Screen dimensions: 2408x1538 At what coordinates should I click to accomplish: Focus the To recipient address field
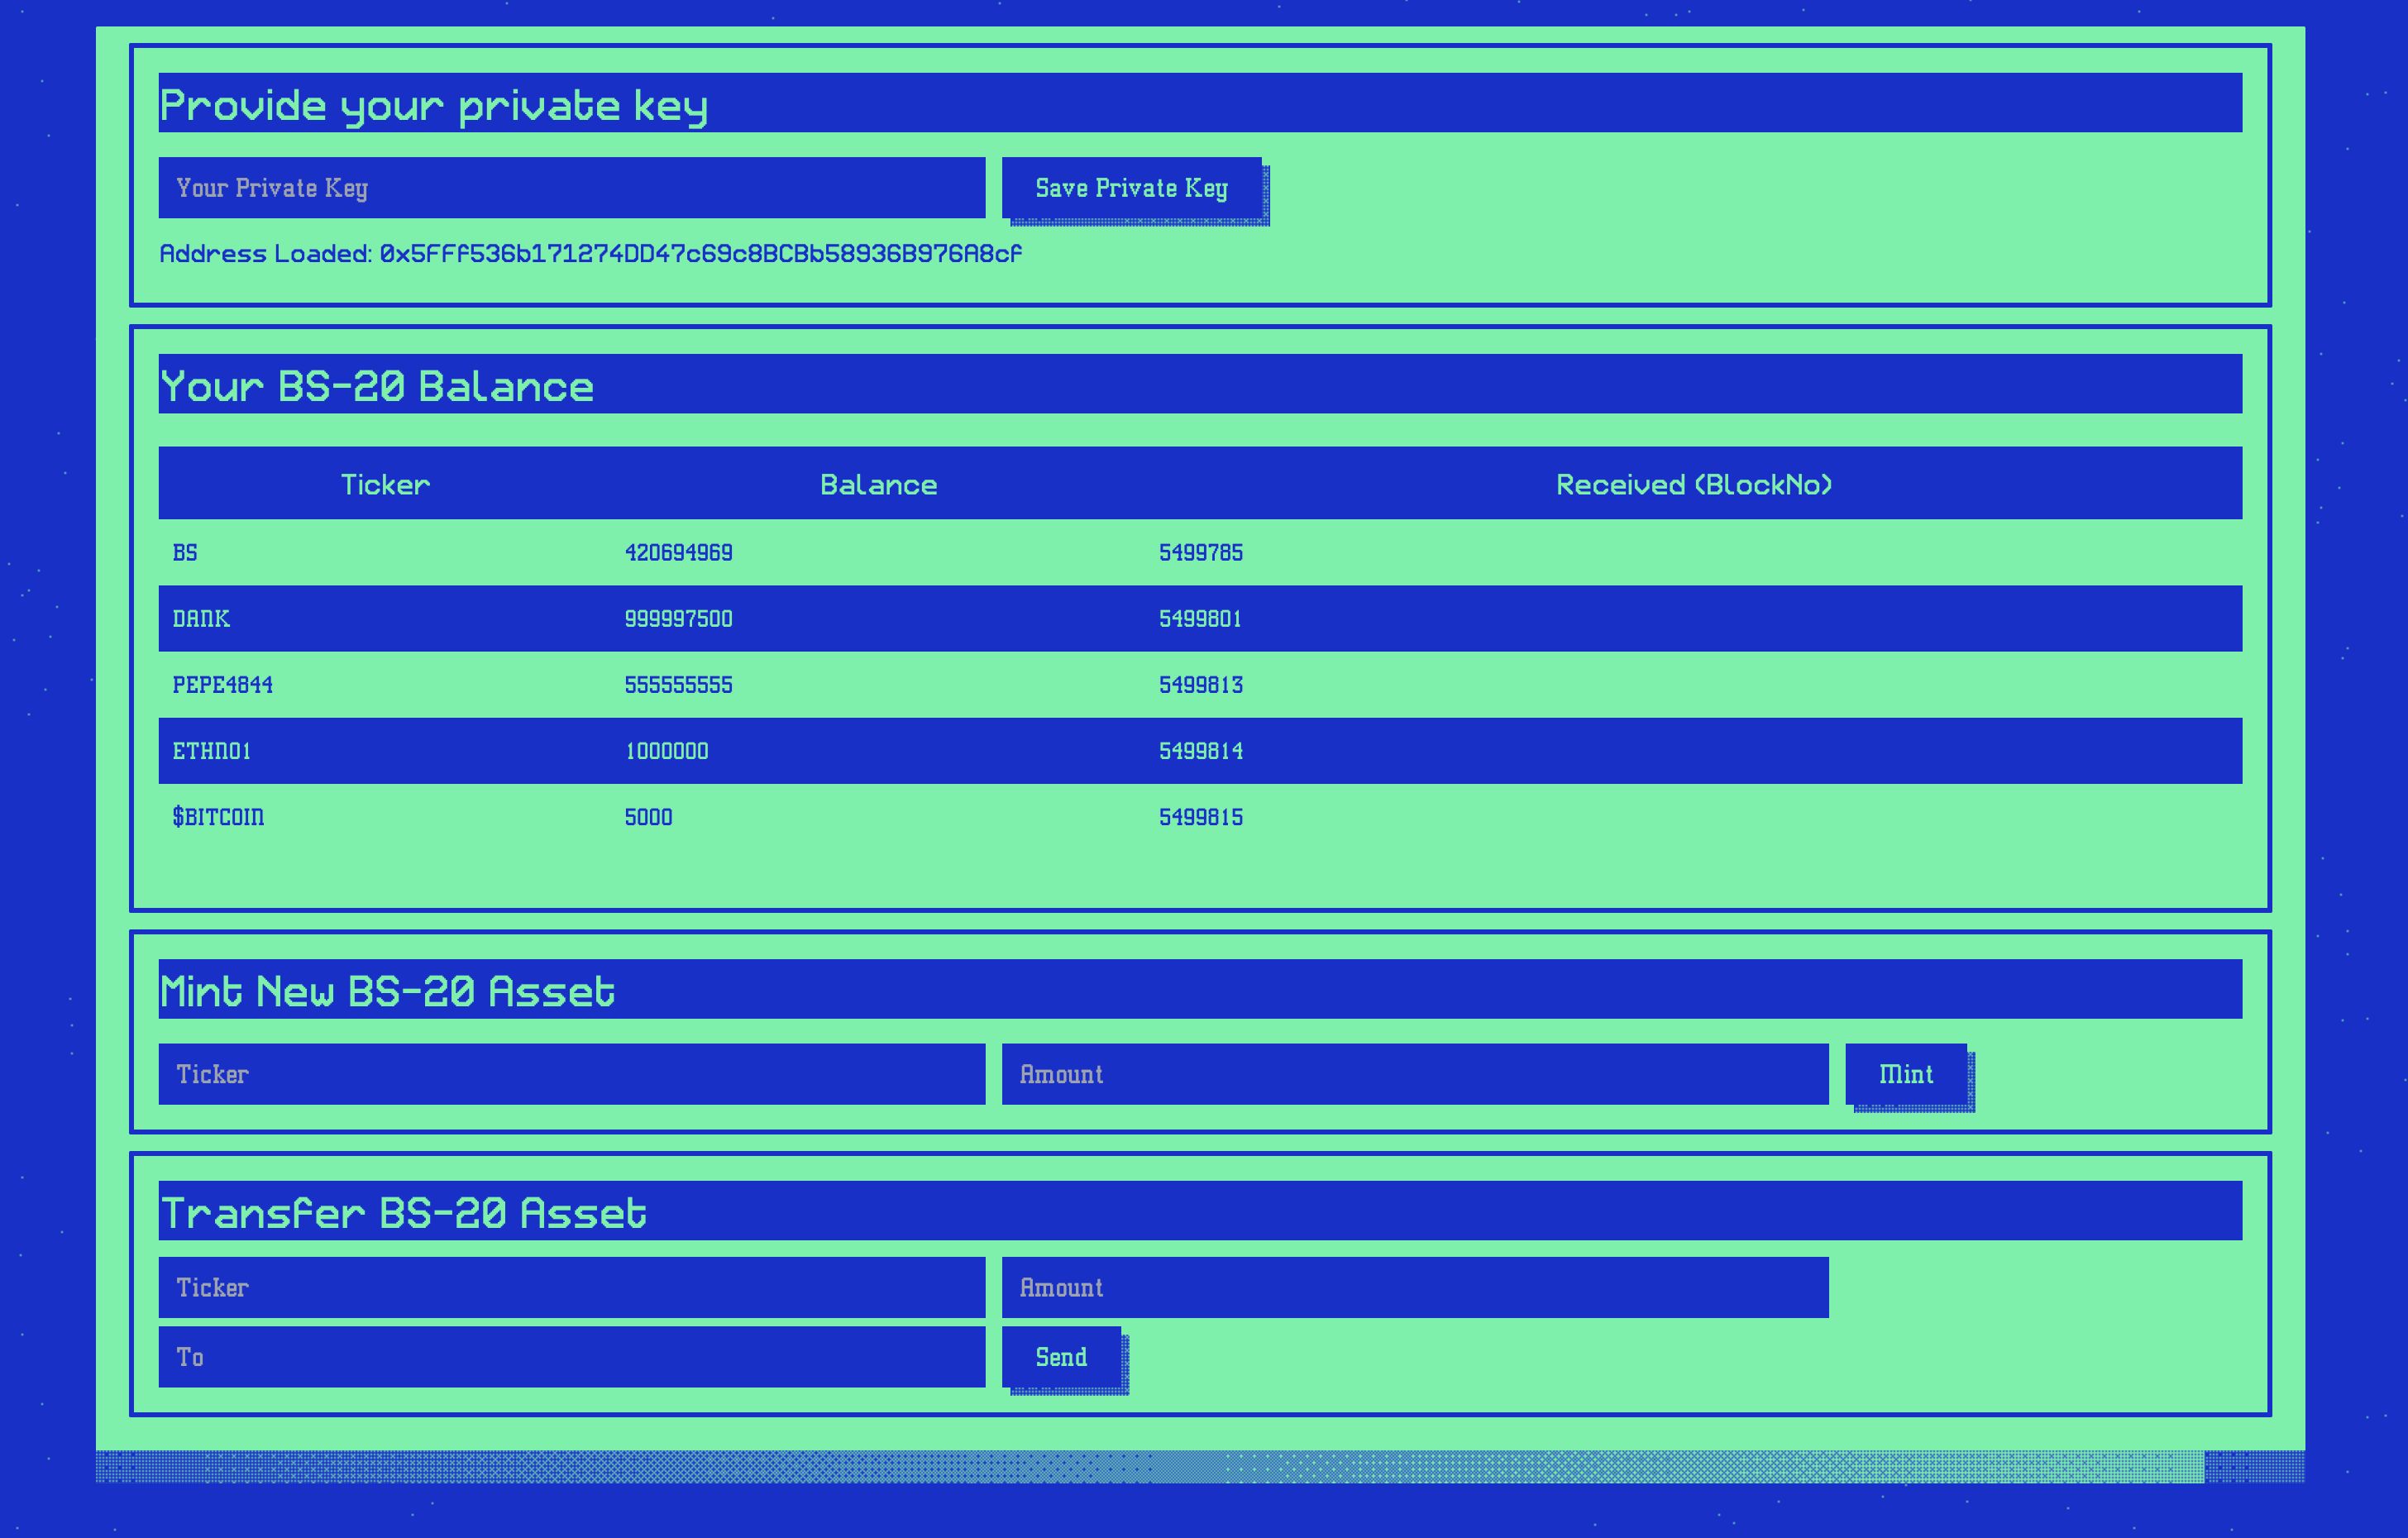point(572,1357)
